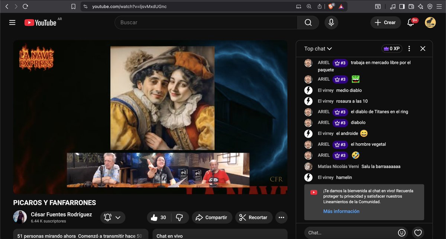Select the 'hamelin' chat message
Viewport: 446px width, 239px height.
pyautogui.click(x=344, y=177)
